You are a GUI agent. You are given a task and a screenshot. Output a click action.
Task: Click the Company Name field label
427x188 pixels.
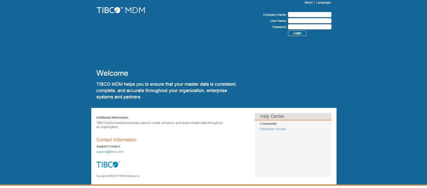coord(274,15)
